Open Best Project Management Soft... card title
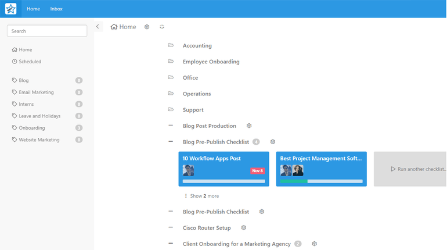The width and height of the screenshot is (447, 250). point(321,158)
